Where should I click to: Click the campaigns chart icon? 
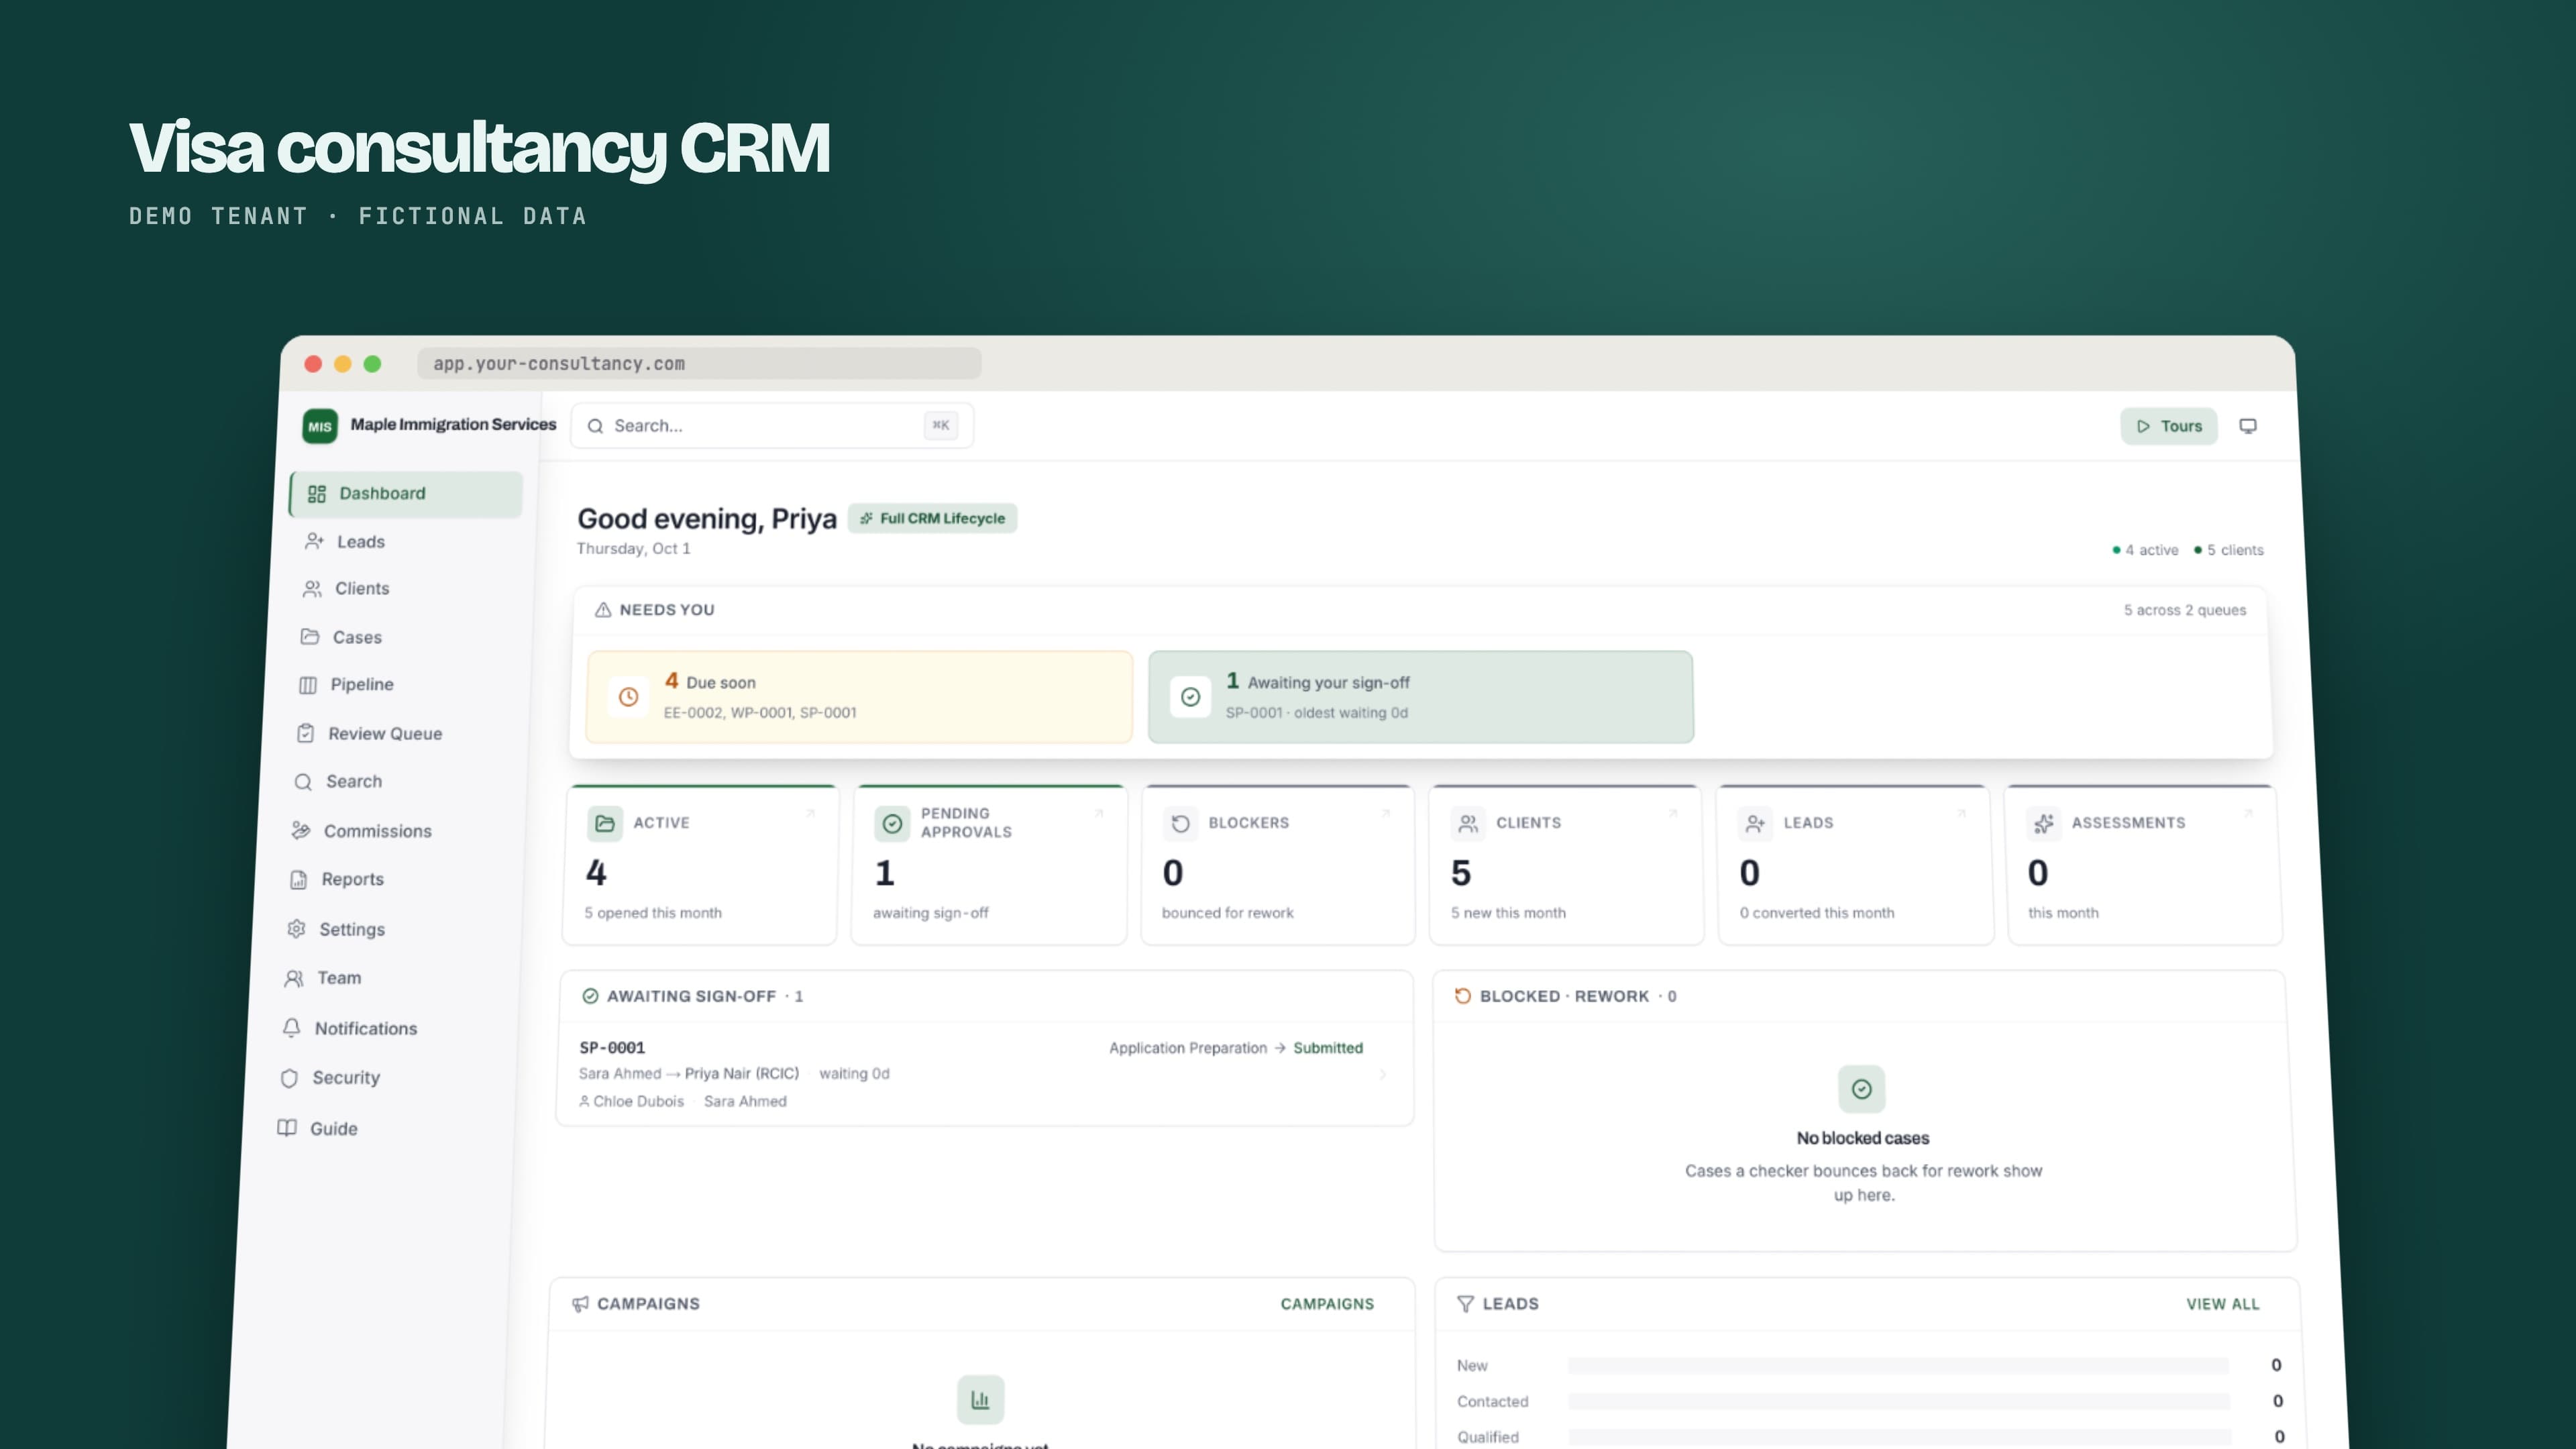(980, 1399)
